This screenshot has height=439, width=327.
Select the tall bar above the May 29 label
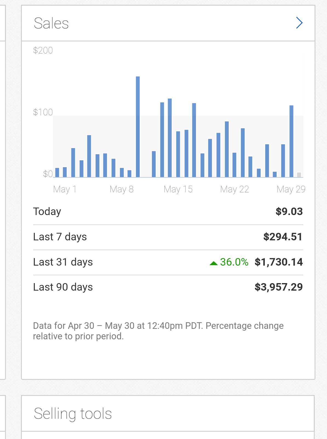[291, 141]
